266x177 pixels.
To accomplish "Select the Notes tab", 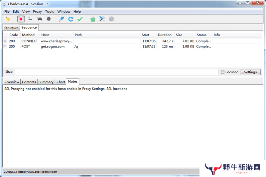I will (73, 81).
